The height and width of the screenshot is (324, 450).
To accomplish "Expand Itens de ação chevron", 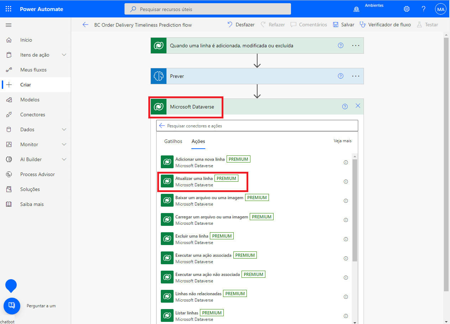I will point(64,55).
